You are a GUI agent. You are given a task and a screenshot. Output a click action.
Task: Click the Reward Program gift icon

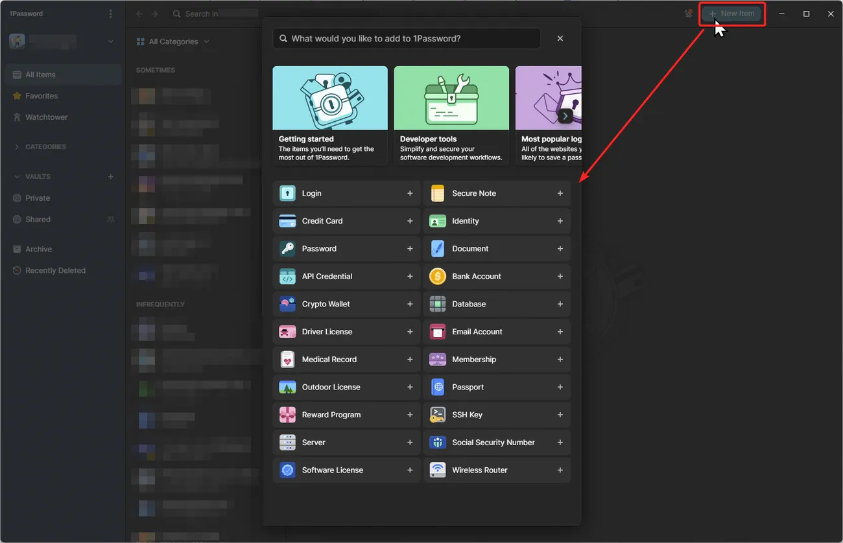[x=287, y=415]
